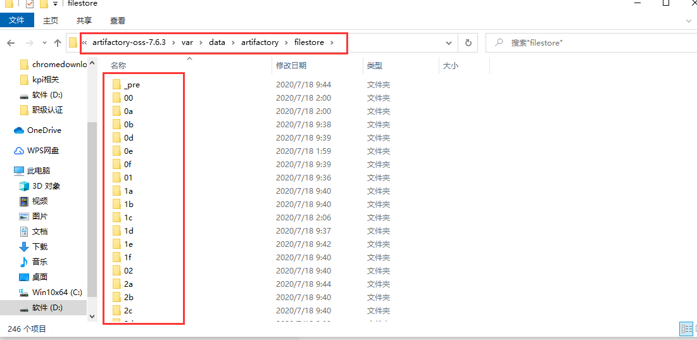Select folder named 02
Screen dimensions: 697x340
[129, 270]
